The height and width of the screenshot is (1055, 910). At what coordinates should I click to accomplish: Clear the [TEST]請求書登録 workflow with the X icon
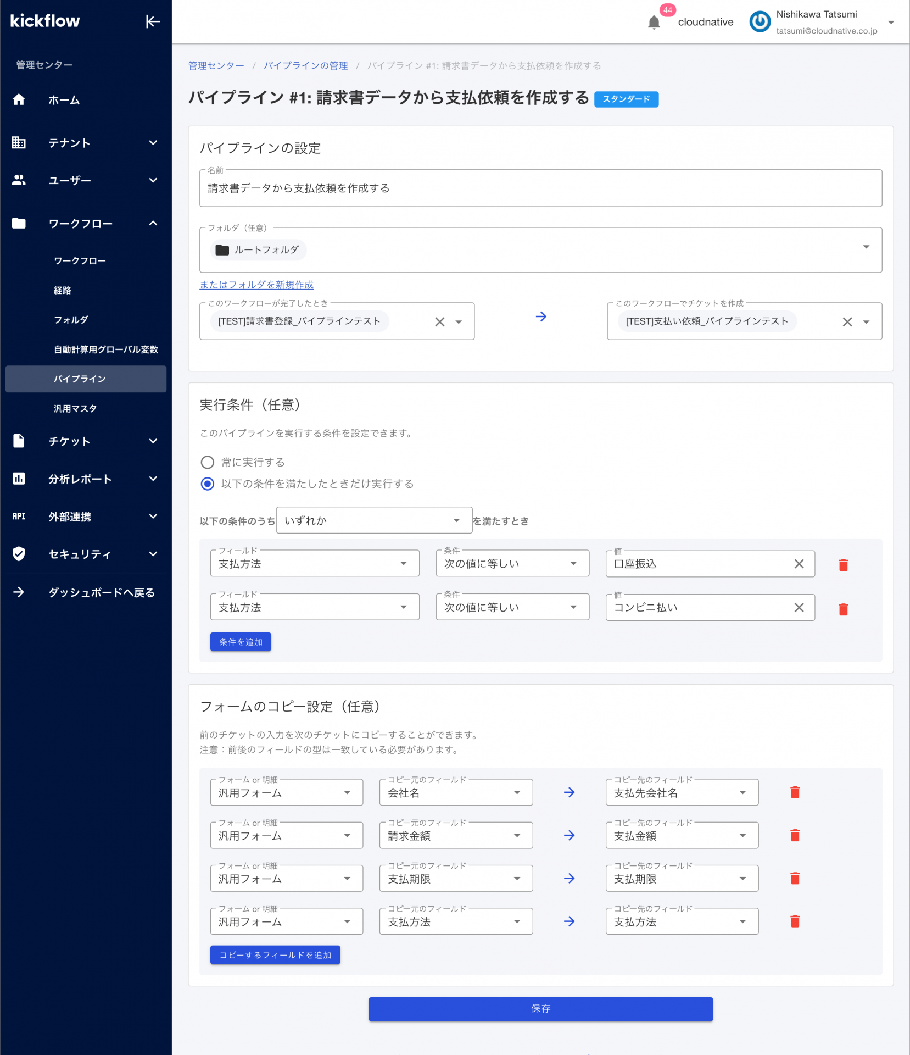(x=439, y=321)
